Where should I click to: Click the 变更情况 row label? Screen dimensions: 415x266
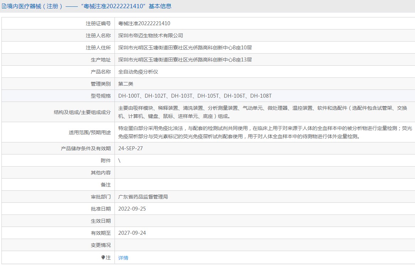(101, 245)
